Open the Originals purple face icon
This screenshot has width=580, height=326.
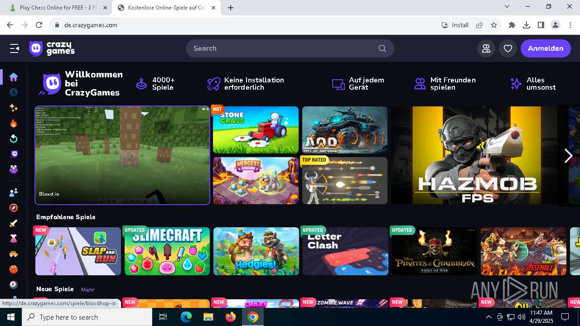14,154
